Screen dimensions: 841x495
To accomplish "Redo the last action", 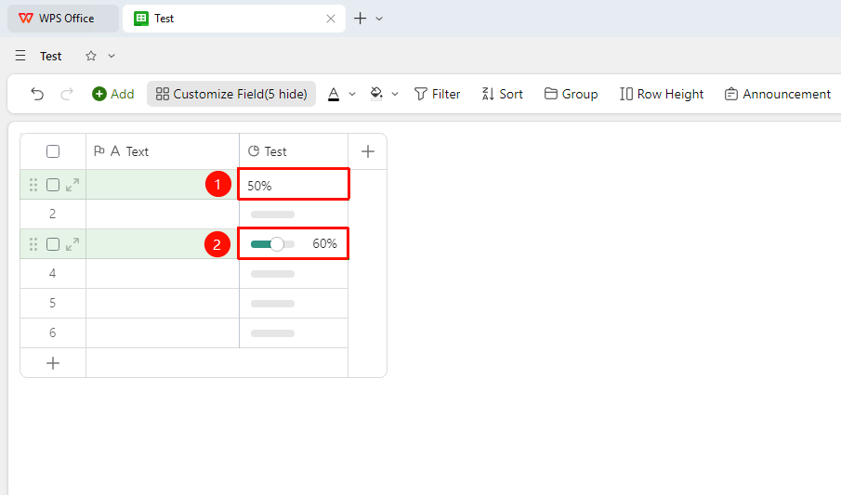I will point(67,94).
